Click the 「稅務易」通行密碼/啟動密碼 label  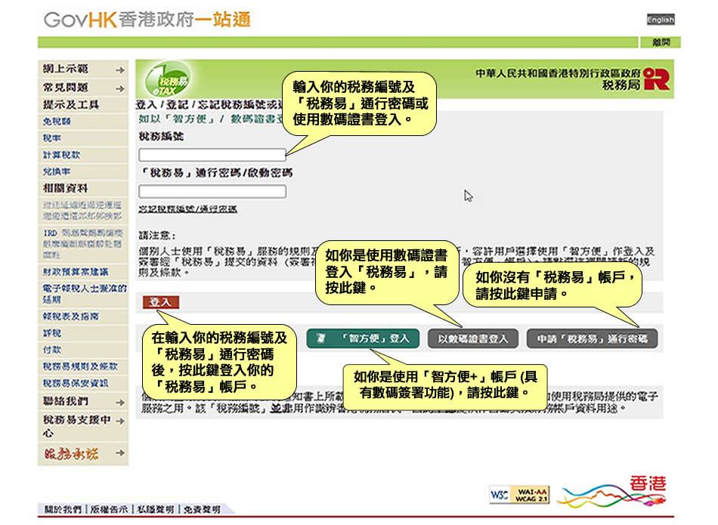[215, 173]
